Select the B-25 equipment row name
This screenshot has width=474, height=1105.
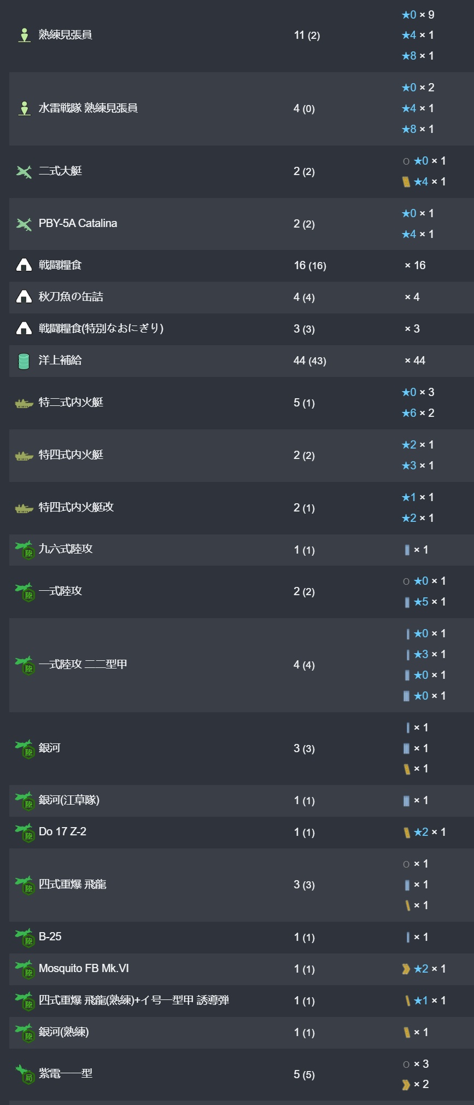pos(50,937)
